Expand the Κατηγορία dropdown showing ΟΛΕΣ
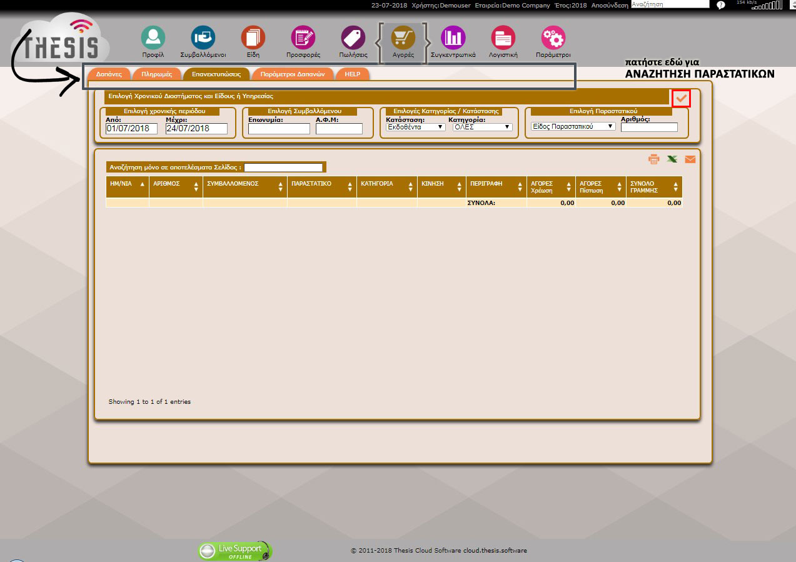796x562 pixels. click(x=482, y=127)
